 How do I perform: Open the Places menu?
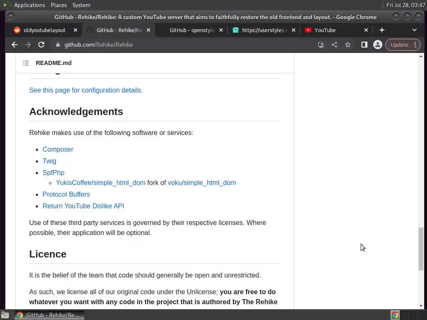58,5
